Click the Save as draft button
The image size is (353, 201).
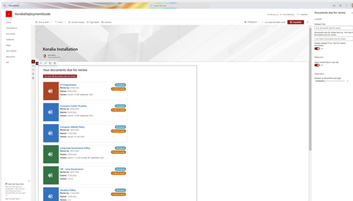(x=42, y=22)
